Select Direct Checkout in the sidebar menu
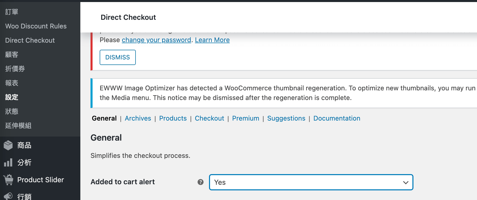 click(x=30, y=40)
